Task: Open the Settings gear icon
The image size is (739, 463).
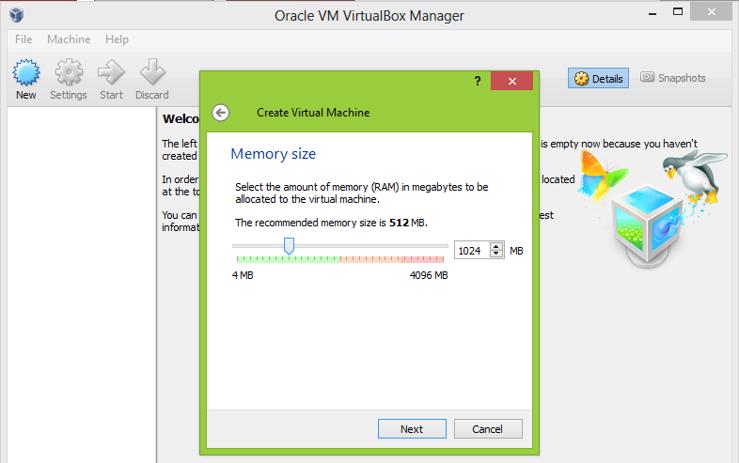Action: point(69,72)
